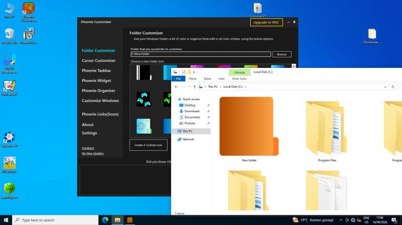Expand the address bar history dropdown
402x225 pixels.
[x=385, y=87]
